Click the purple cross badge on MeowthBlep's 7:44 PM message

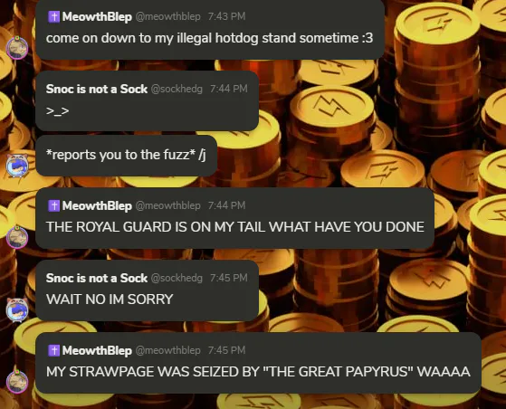coord(54,205)
